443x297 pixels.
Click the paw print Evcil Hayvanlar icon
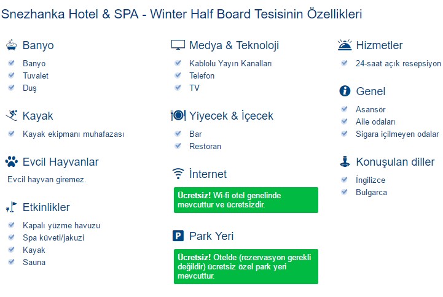click(x=11, y=161)
